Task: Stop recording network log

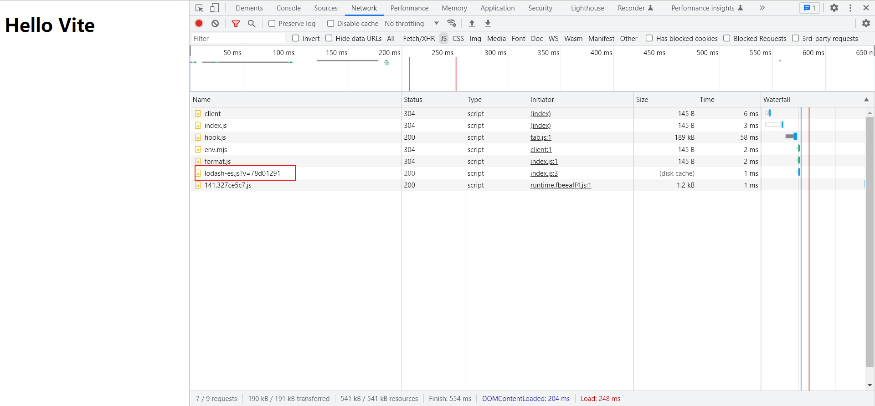Action: (x=199, y=23)
